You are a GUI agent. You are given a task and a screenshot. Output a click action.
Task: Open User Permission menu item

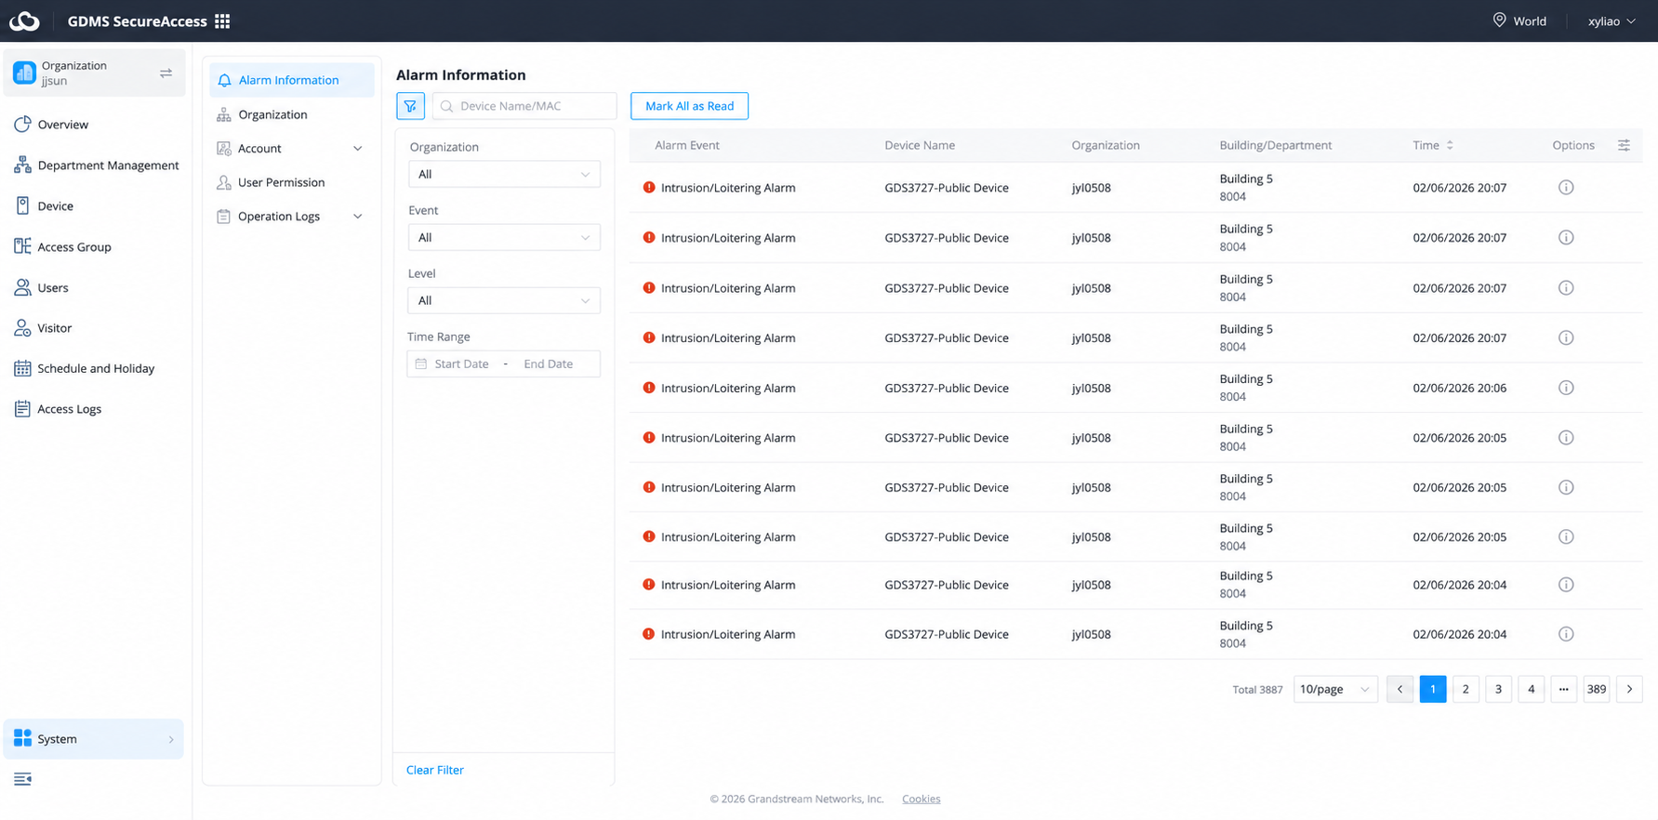point(281,182)
